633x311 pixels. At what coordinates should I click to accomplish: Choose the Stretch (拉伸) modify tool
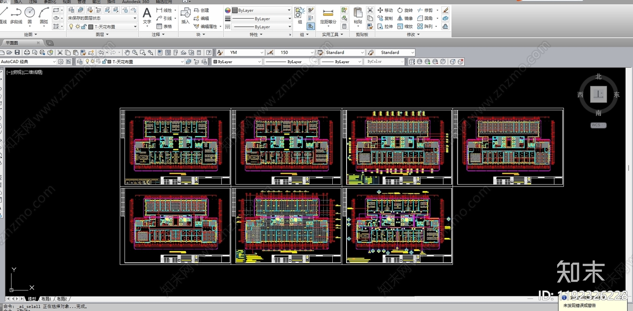[x=385, y=26]
